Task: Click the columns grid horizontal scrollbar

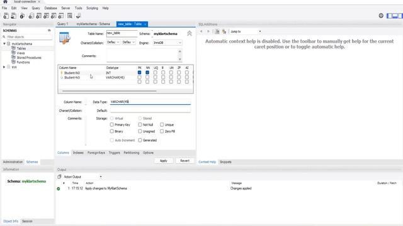Action: 109,90
